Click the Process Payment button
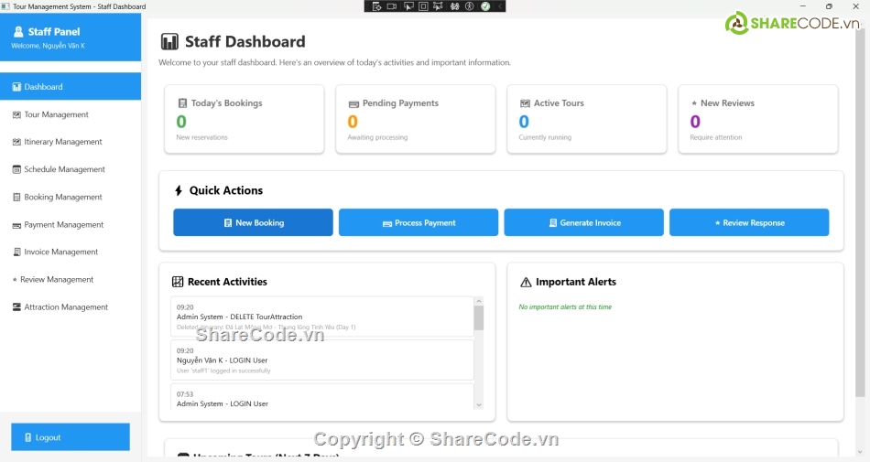 click(419, 222)
